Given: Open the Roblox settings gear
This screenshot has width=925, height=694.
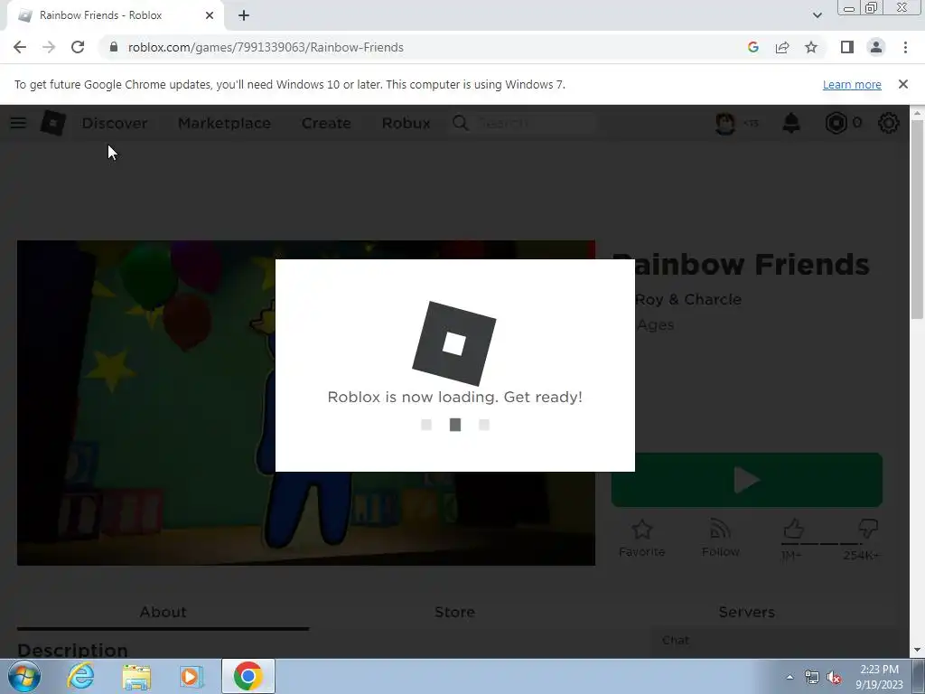Looking at the screenshot, I should [x=889, y=123].
